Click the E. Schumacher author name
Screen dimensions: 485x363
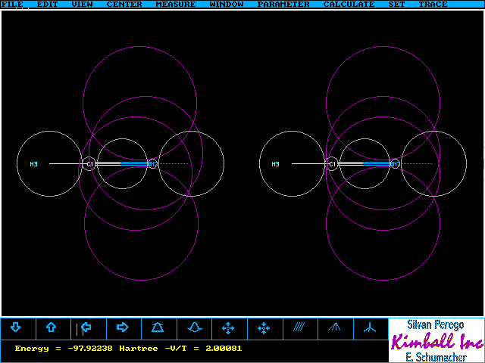point(436,357)
